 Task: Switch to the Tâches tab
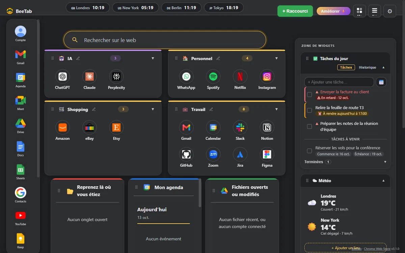346,67
